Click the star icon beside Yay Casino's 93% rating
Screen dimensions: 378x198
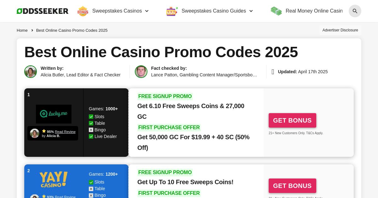(44, 196)
